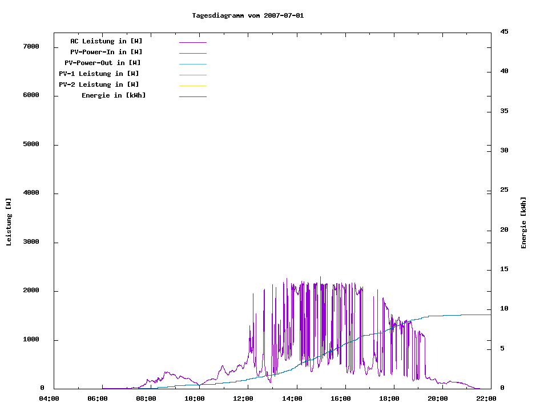Screen dimensions: 548x411
Task: Select the 3000 tick label on power axis
Action: coord(30,242)
